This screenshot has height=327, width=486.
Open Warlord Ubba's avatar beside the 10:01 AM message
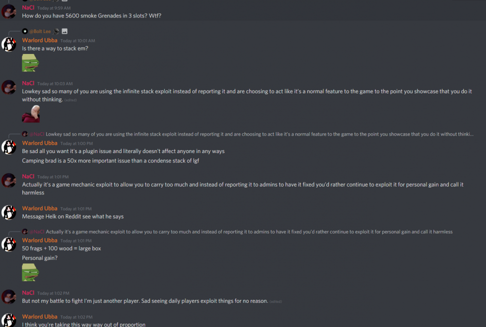[9, 44]
